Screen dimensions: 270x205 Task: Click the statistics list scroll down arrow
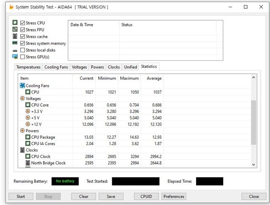coord(254,165)
